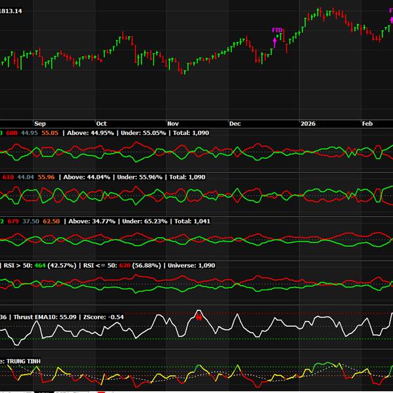Click the grey 44.04 value
Screen dimensions: 393x393
[26, 177]
